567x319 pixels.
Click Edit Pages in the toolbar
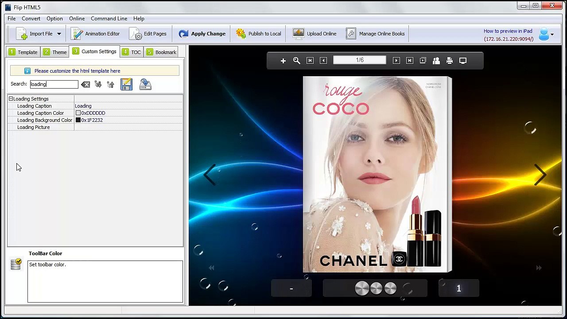[x=148, y=34]
